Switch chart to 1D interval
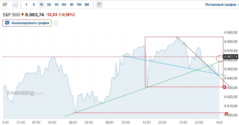The image size is (239, 125). (x=72, y=5)
